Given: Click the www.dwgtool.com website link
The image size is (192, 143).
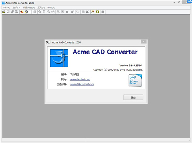Looking at the screenshot, I should (80, 79).
